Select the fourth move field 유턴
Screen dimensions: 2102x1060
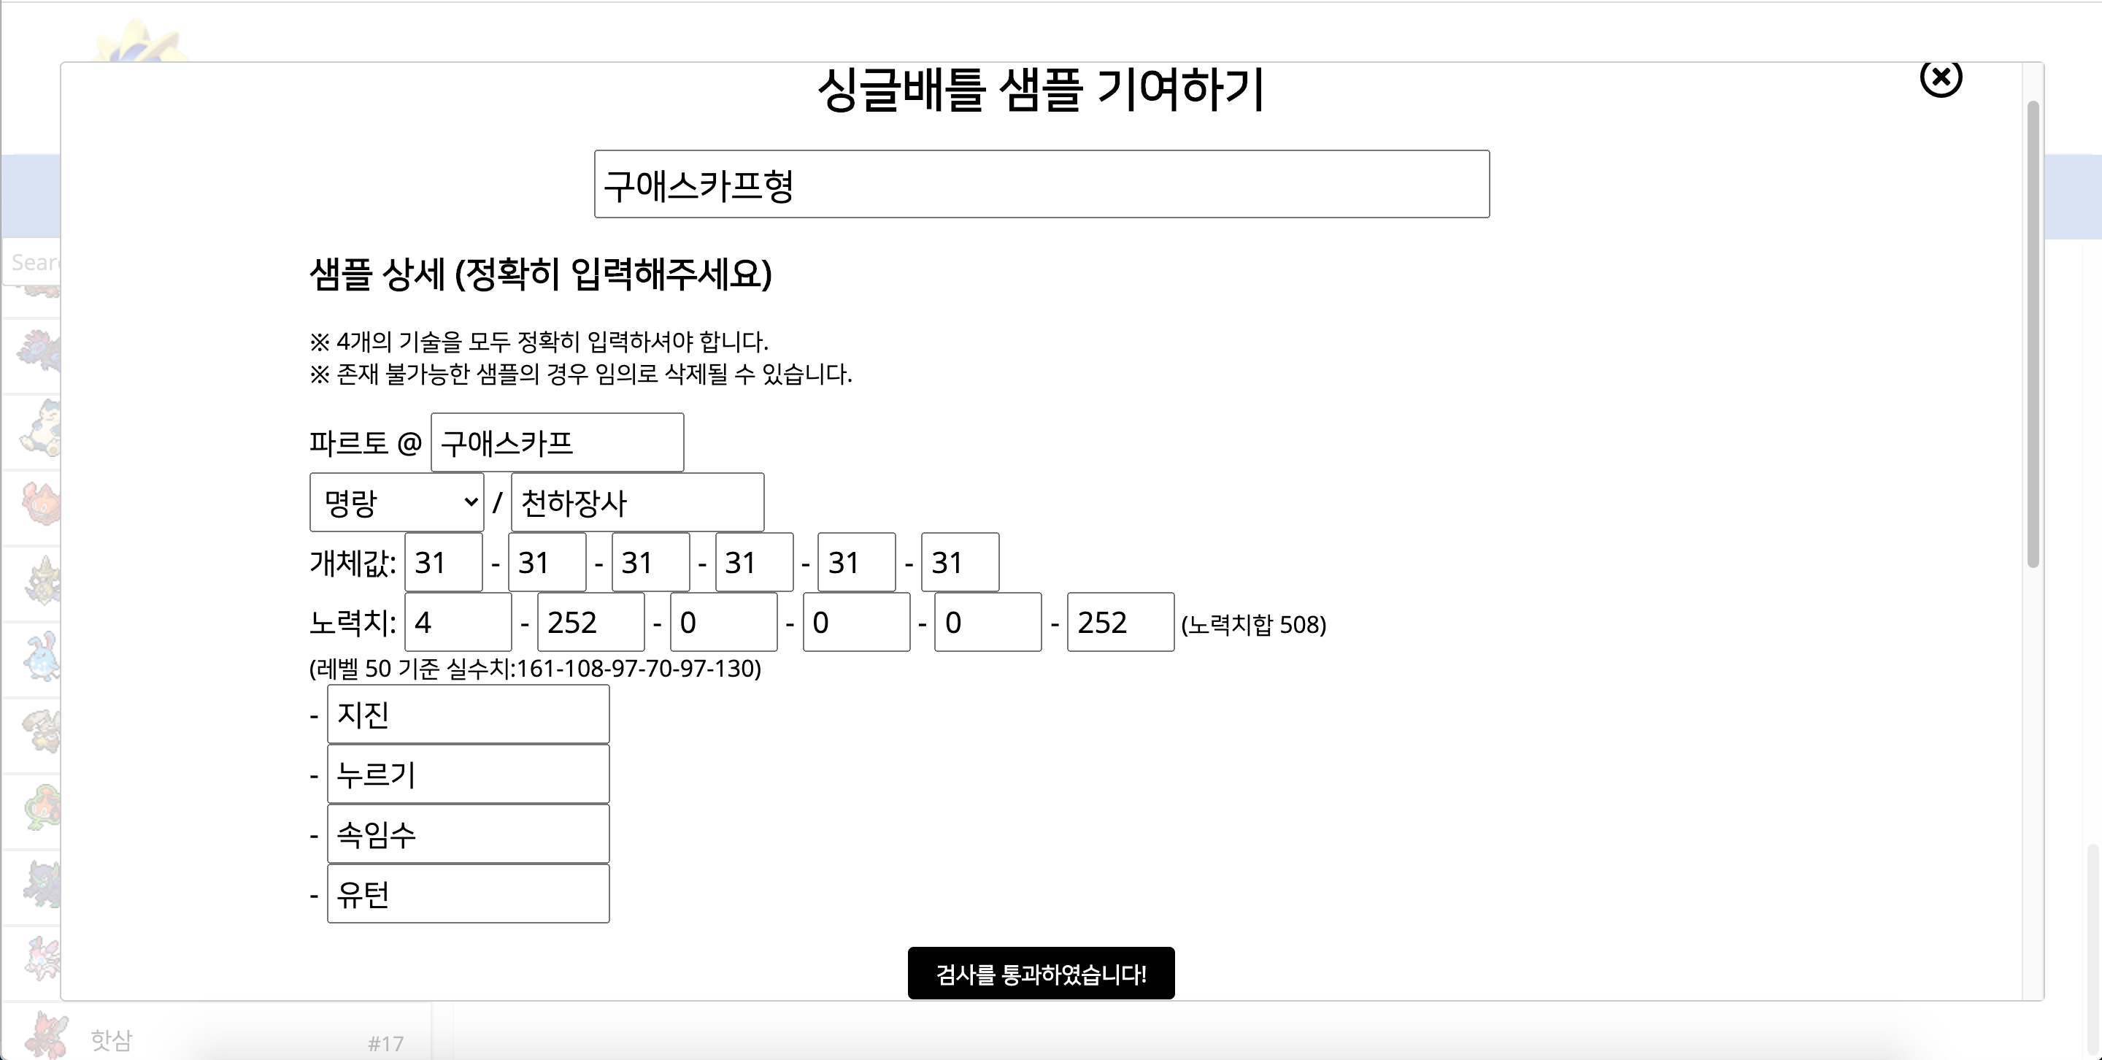468,894
